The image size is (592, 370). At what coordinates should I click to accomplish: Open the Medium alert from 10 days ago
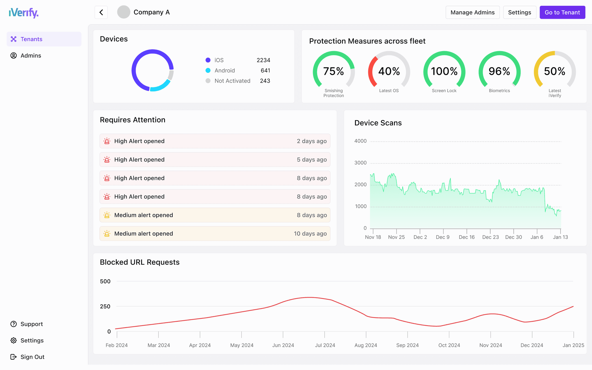tap(215, 234)
